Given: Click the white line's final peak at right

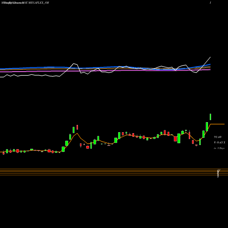Looking at the screenshot, I should [x=210, y=57].
